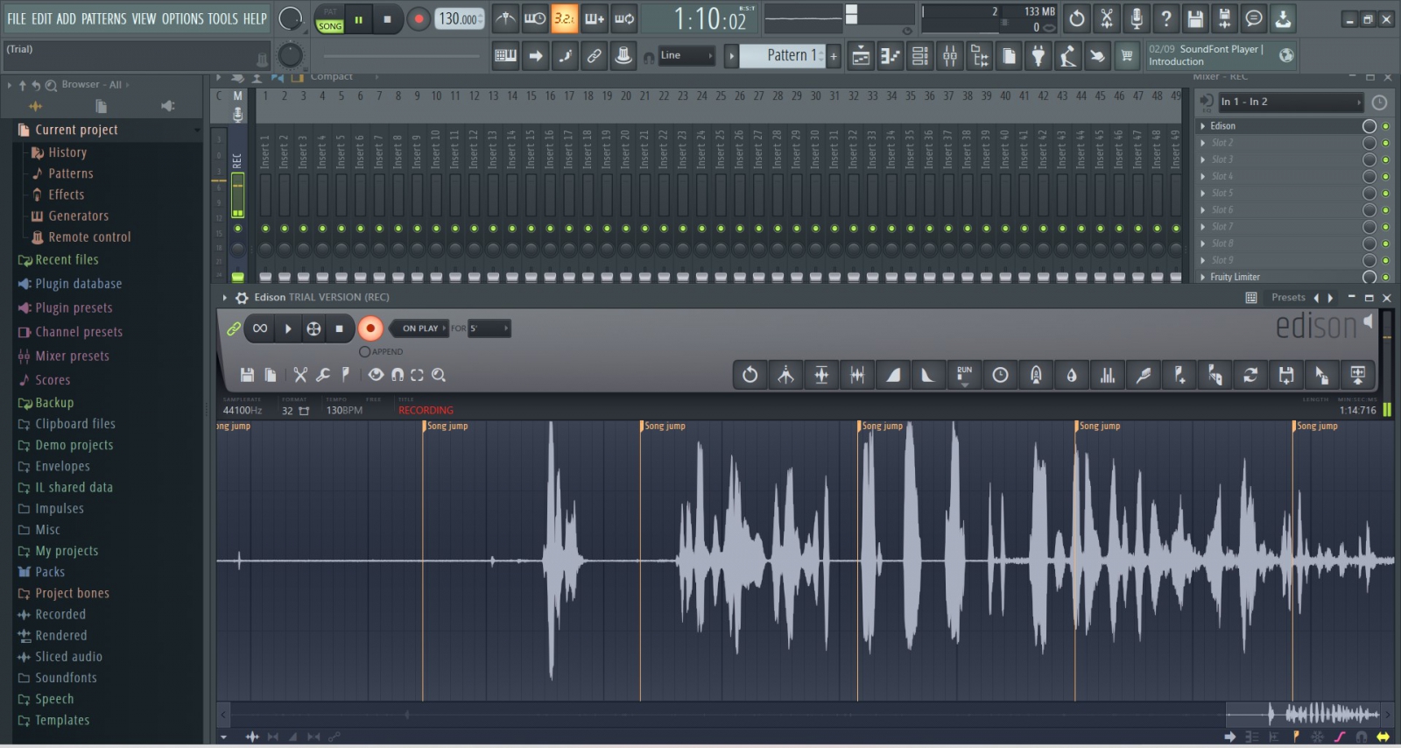1401x748 pixels.
Task: Collapse the Current project tree
Action: click(197, 131)
